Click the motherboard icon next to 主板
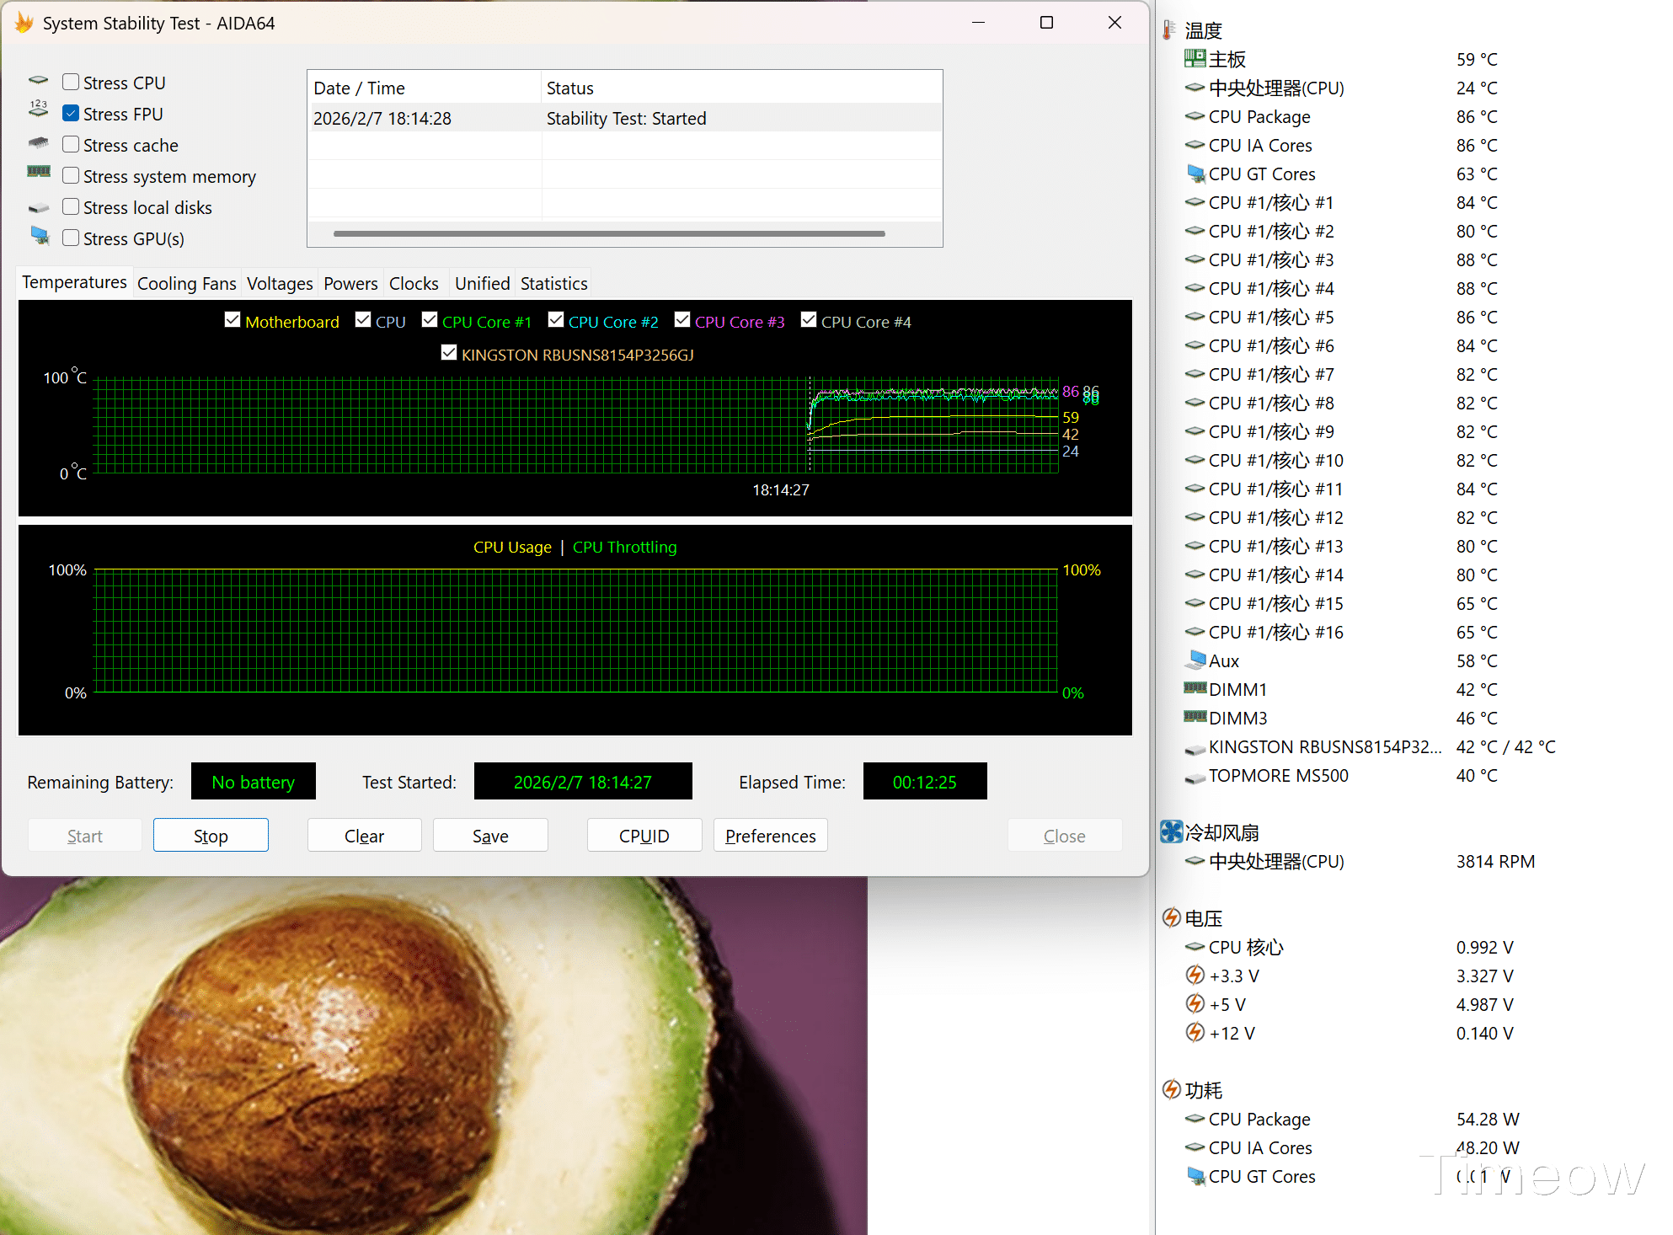Viewport: 1673px width, 1235px height. 1195,59
